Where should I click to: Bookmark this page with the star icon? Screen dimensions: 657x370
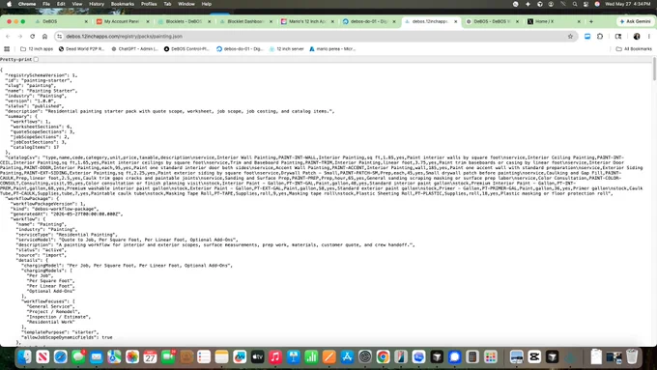(x=570, y=37)
